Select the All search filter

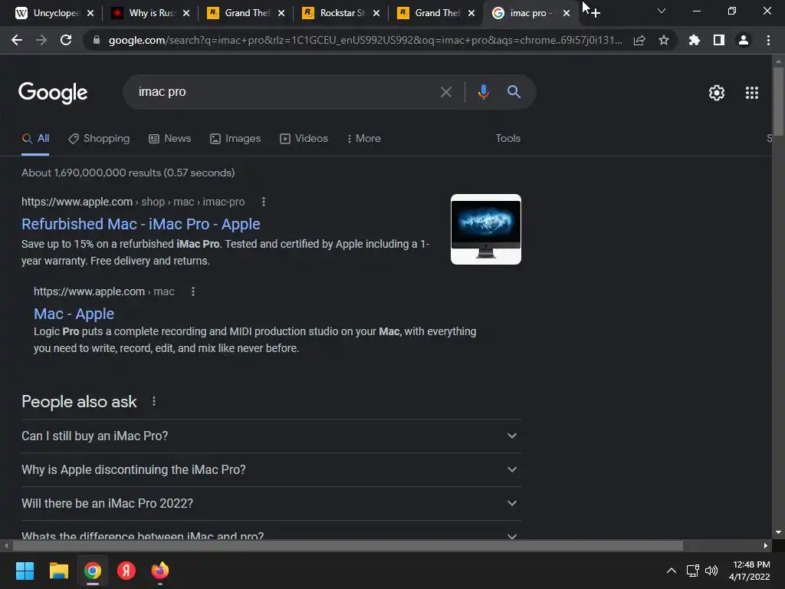[35, 139]
